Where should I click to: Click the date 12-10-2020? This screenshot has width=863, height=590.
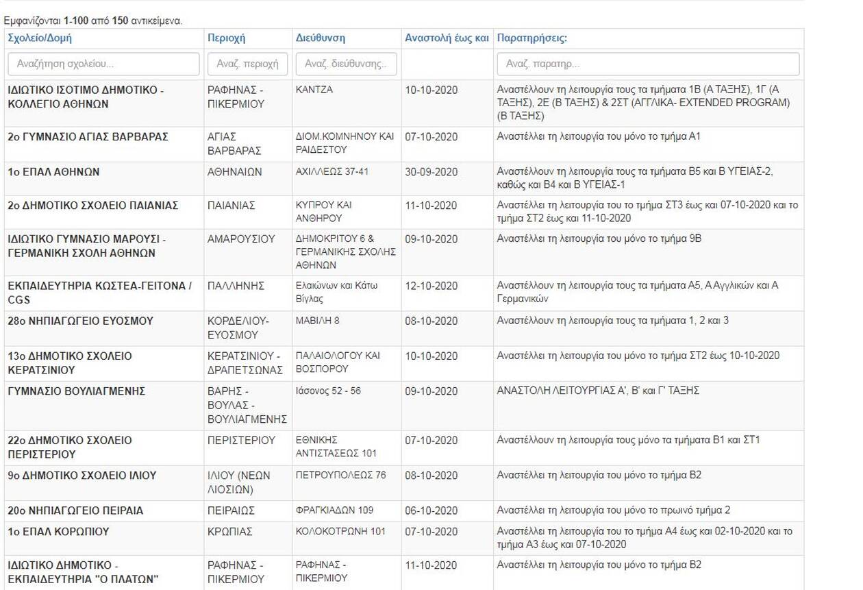tap(431, 286)
